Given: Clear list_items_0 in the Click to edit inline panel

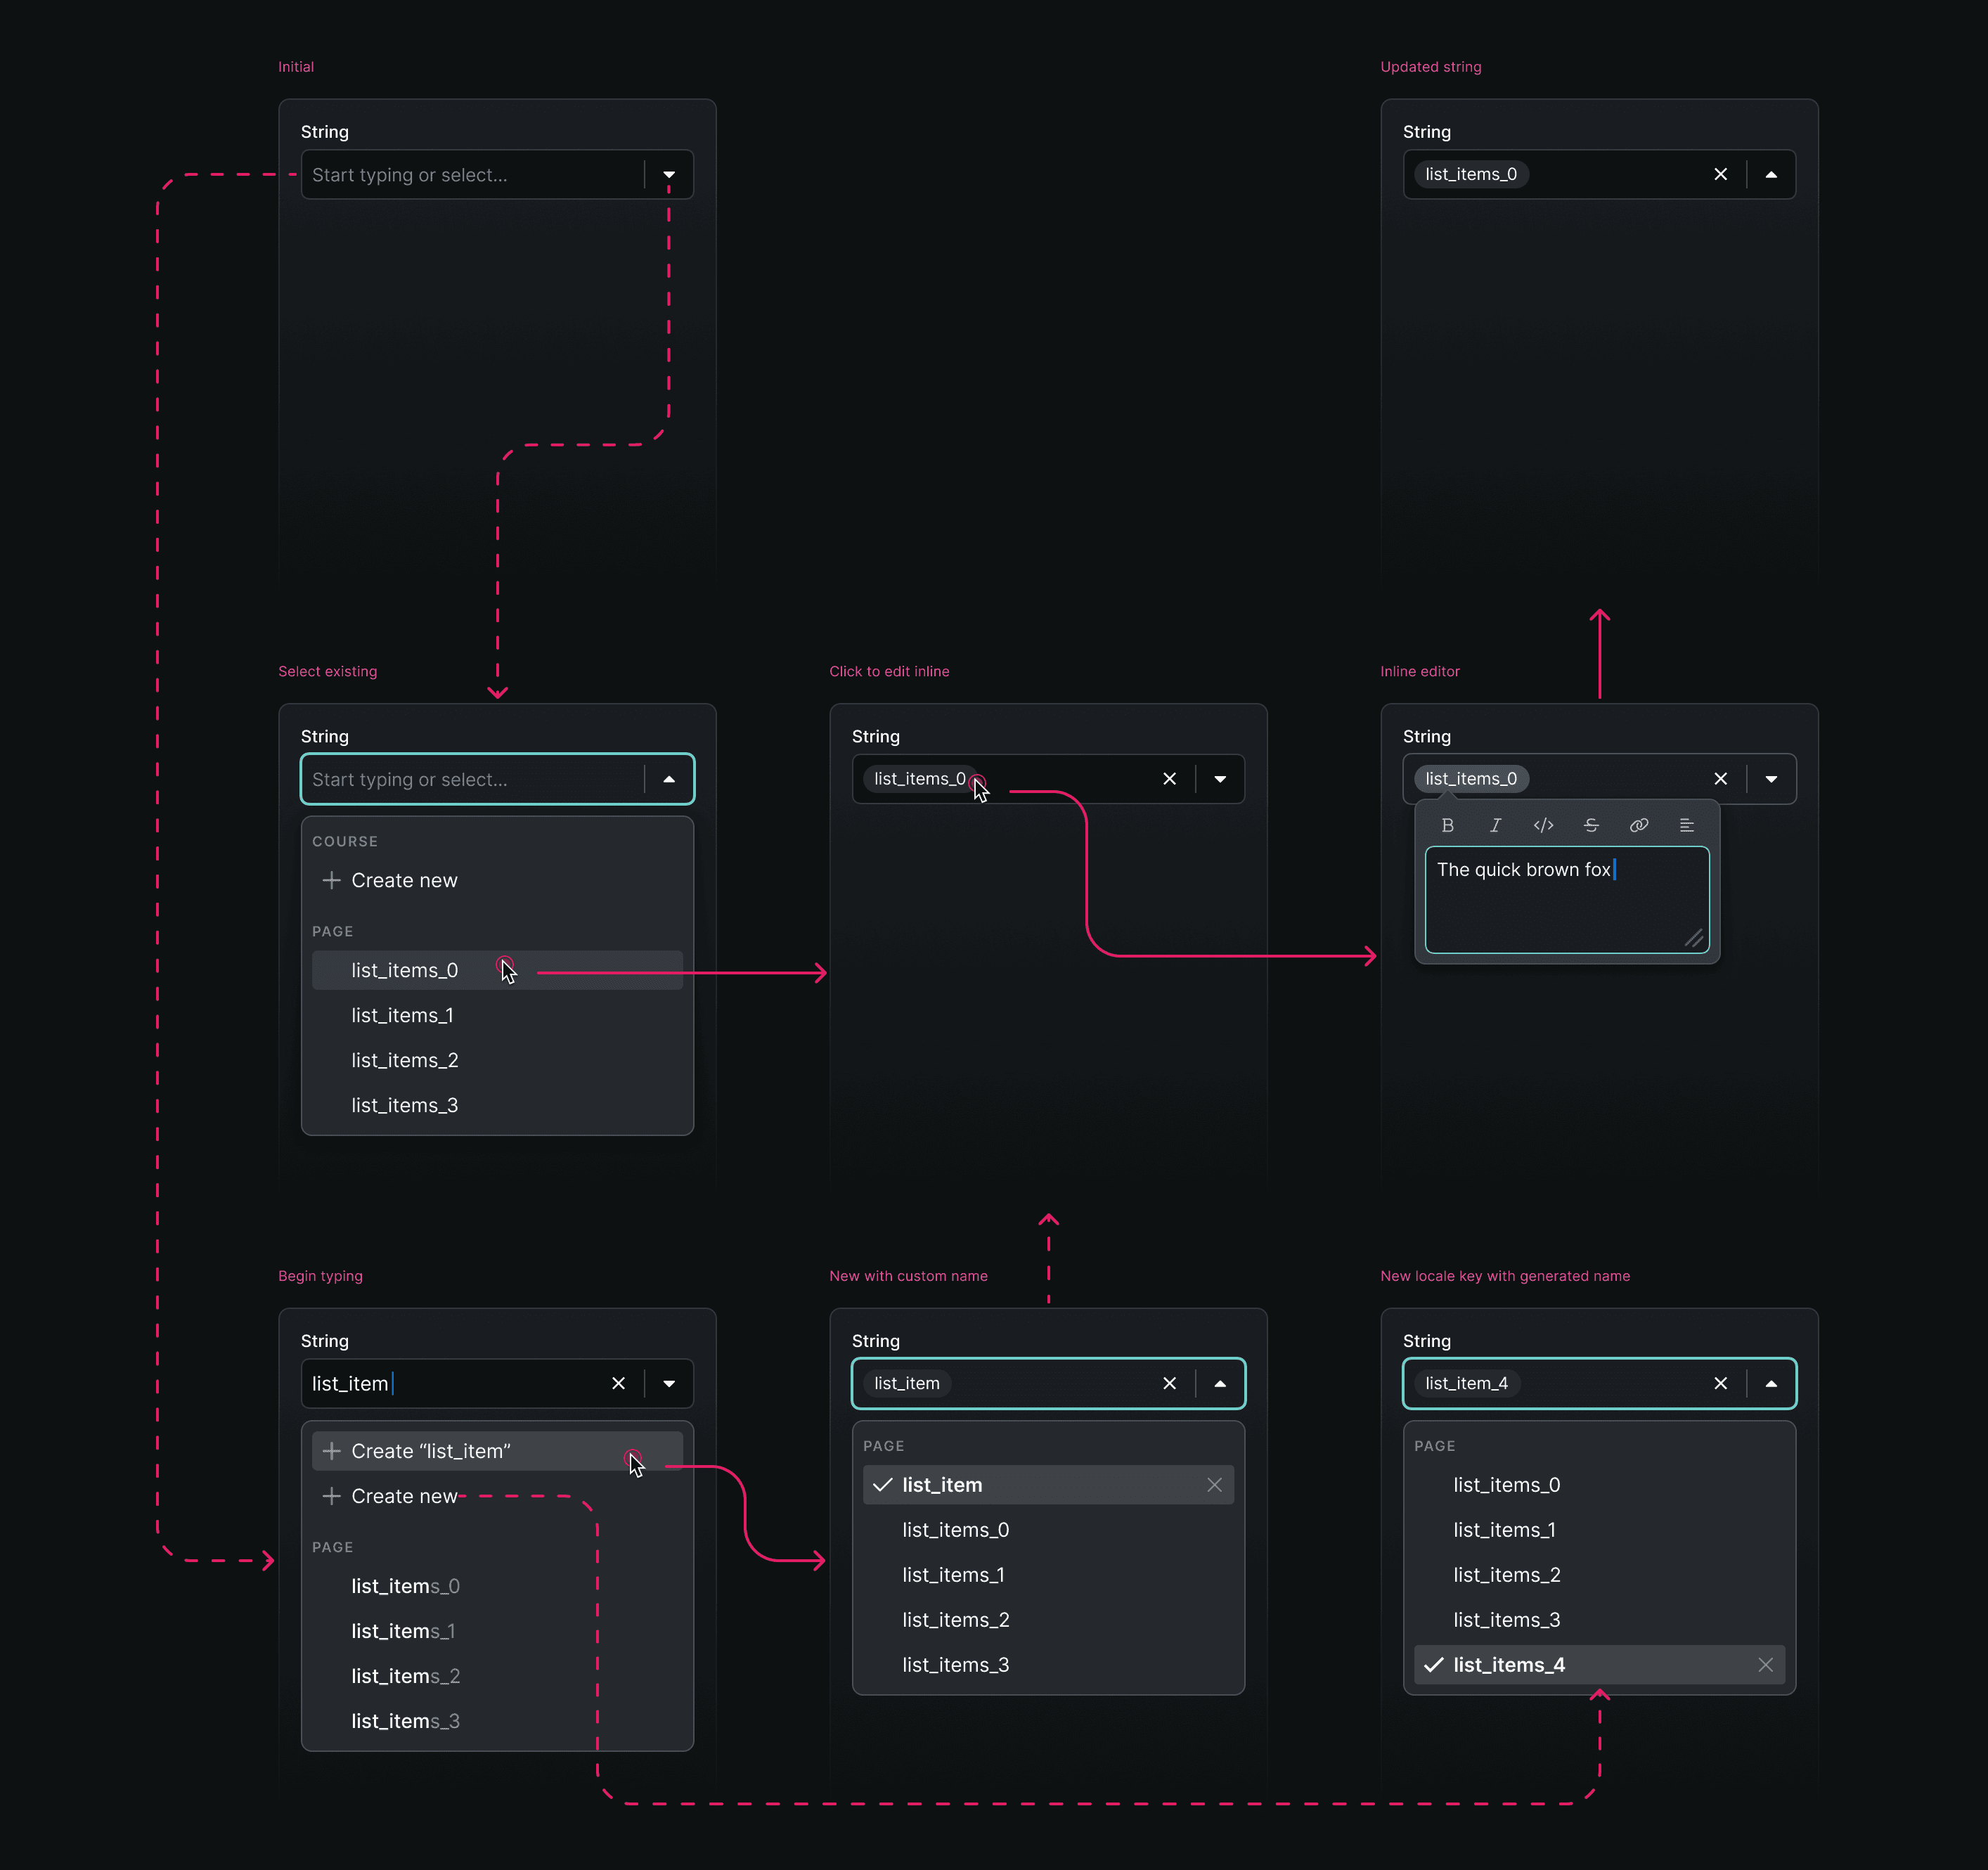Looking at the screenshot, I should pyautogui.click(x=1169, y=779).
